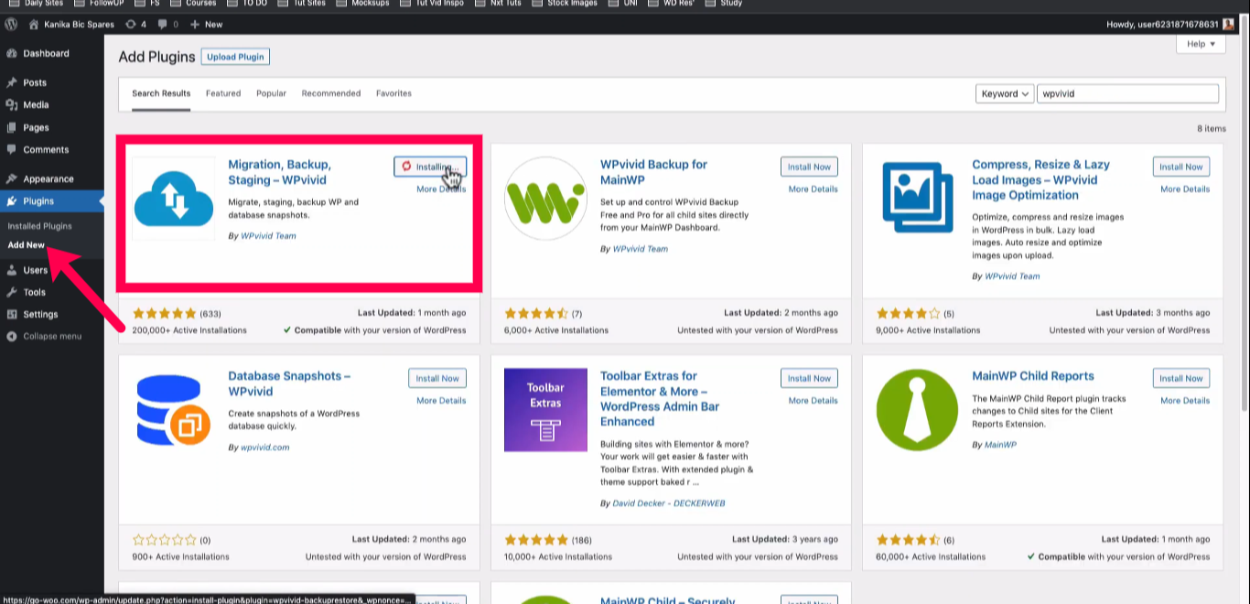Open the comments bubble icon in admin bar
The height and width of the screenshot is (604, 1250).
(x=163, y=24)
